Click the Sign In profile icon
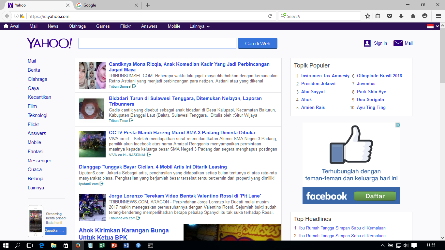The height and width of the screenshot is (250, 445). pyautogui.click(x=367, y=43)
